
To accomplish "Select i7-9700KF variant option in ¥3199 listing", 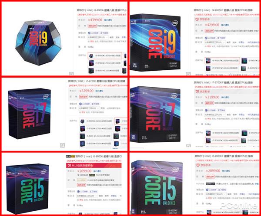I will pyautogui.click(x=222, y=141).
